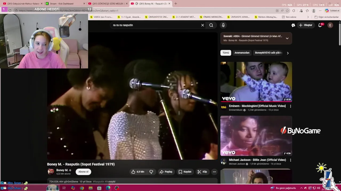Viewport: 341px width, 191px height.
Task: Close the Boney M. Rasputin tab
Action: point(169,4)
